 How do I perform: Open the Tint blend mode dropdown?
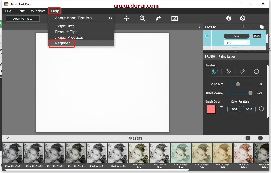click(236, 42)
